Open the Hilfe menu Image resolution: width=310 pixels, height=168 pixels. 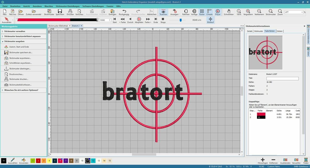[x=118, y=6]
